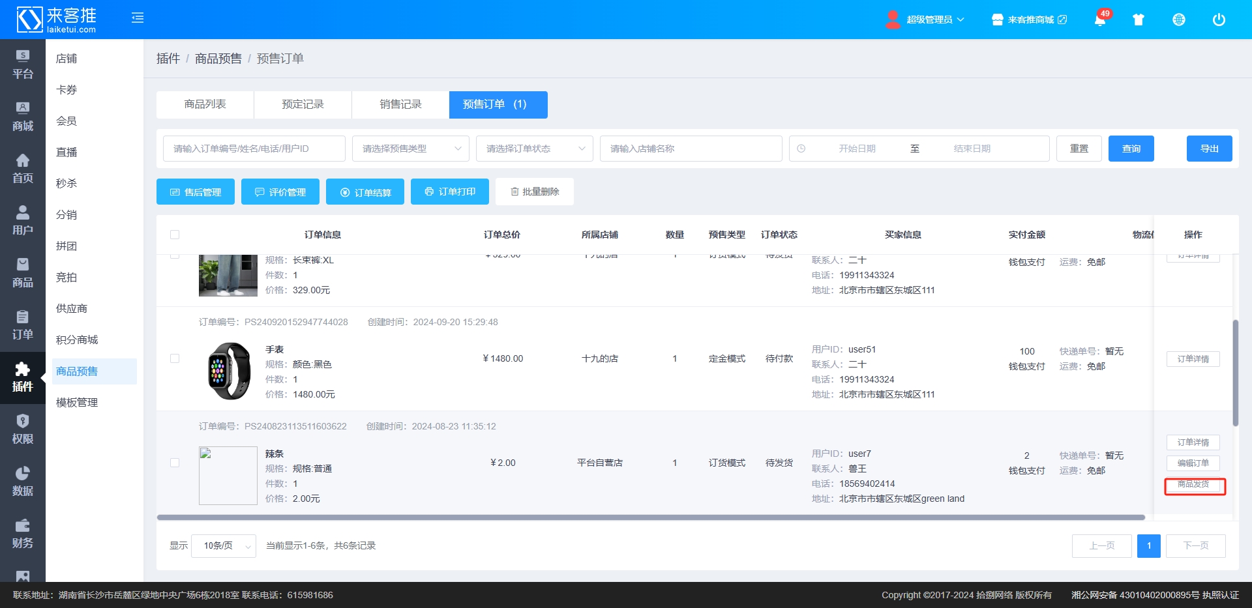Open the 10条/页 page size dropdown
Image resolution: width=1252 pixels, height=608 pixels.
224,546
